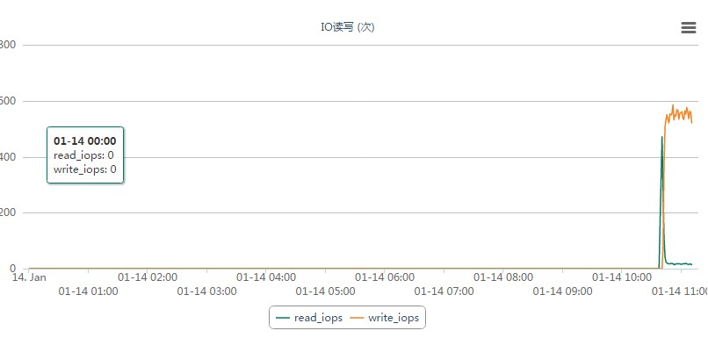The width and height of the screenshot is (708, 338).
Task: Click the orange write_iops plateau line
Action: pos(677,115)
